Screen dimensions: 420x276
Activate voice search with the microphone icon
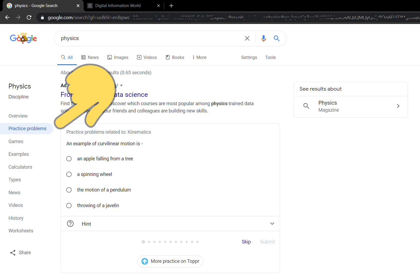pyautogui.click(x=263, y=38)
